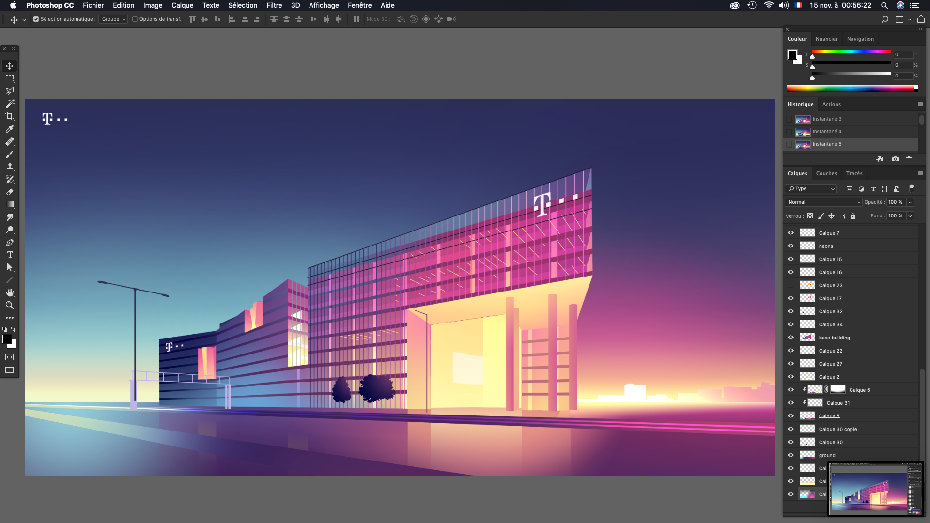The height and width of the screenshot is (523, 930).
Task: Select the Clone Stamp tool
Action: pos(10,167)
